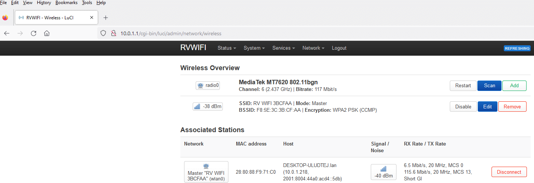
Task: Reload the page with refresh icon
Action: coord(34,33)
